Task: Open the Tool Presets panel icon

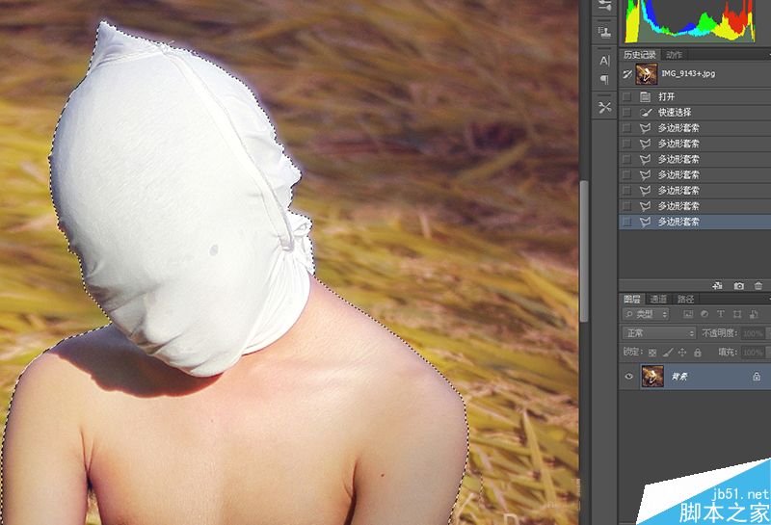Action: pos(604,107)
